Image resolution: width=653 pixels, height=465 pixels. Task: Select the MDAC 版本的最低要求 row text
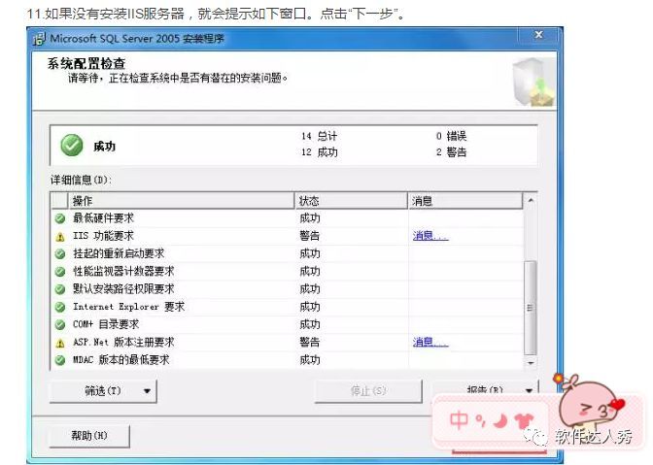coord(121,360)
